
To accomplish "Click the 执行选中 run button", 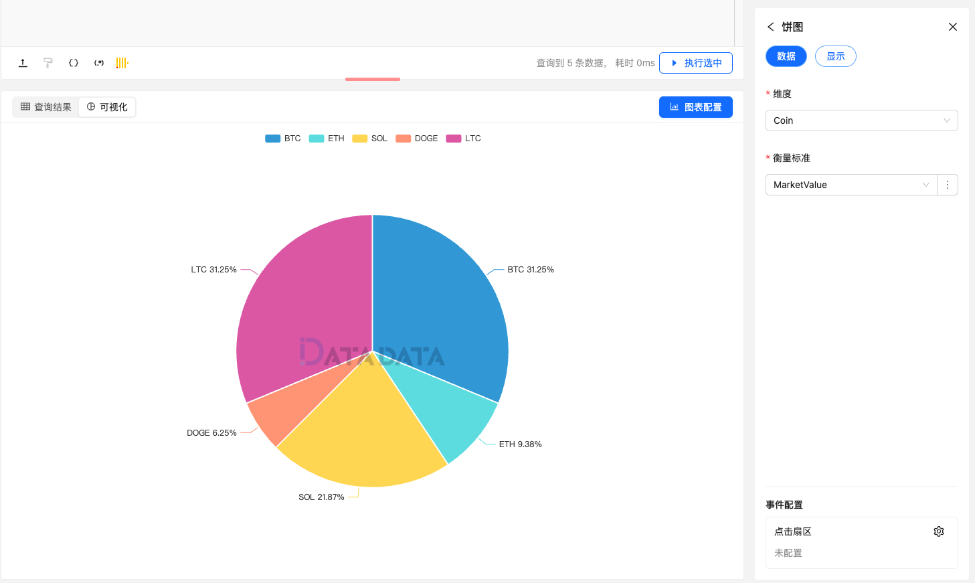I will coord(696,63).
